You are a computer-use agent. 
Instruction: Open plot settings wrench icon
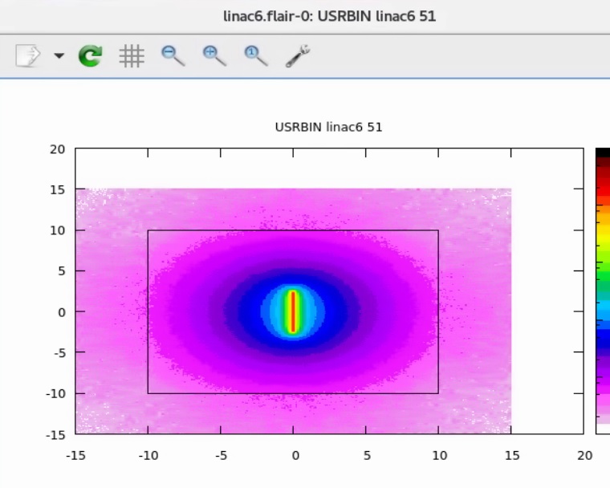click(x=298, y=56)
